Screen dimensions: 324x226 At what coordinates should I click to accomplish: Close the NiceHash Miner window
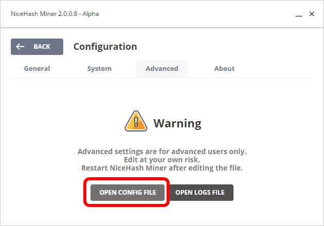click(312, 14)
